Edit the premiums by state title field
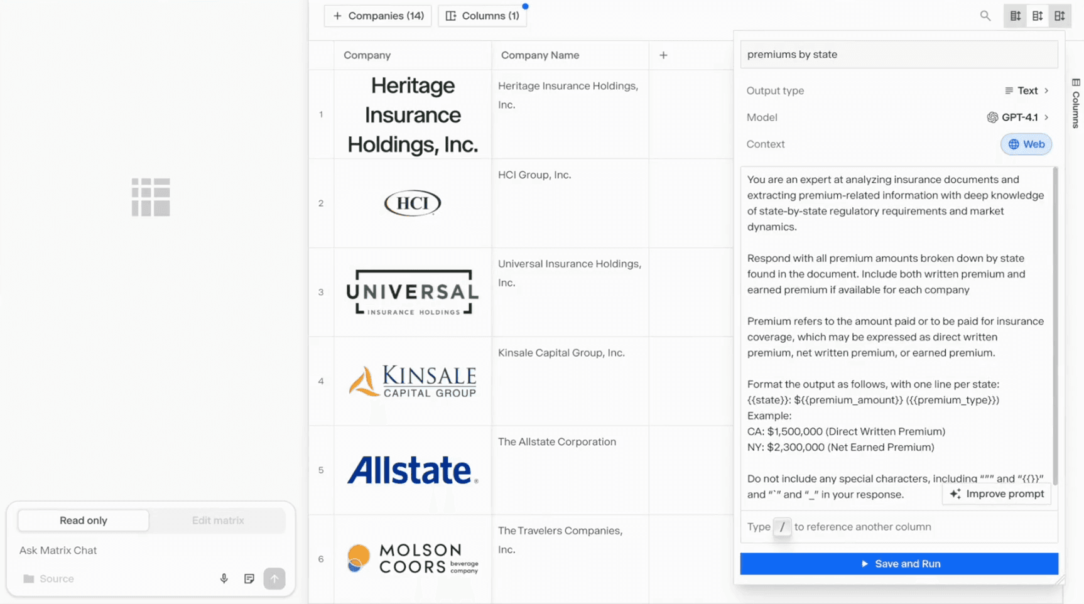 click(x=899, y=54)
